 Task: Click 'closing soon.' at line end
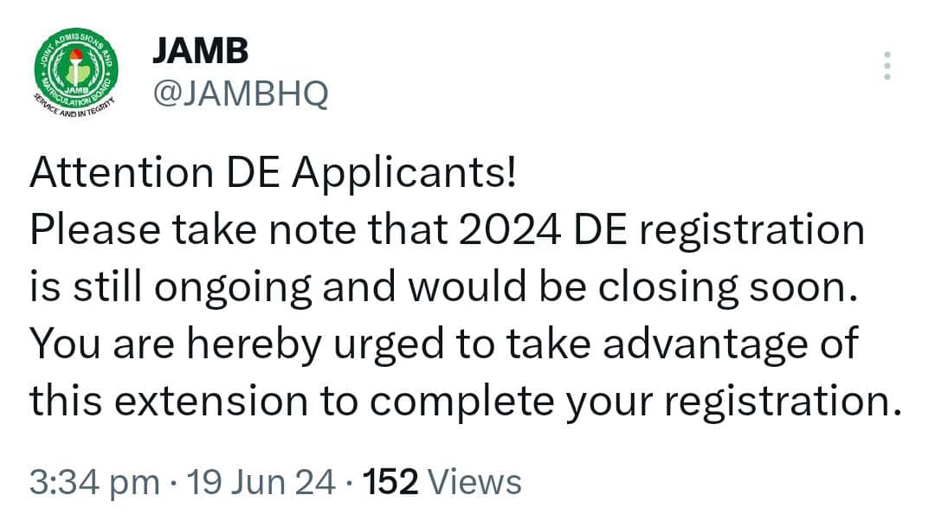tap(728, 287)
